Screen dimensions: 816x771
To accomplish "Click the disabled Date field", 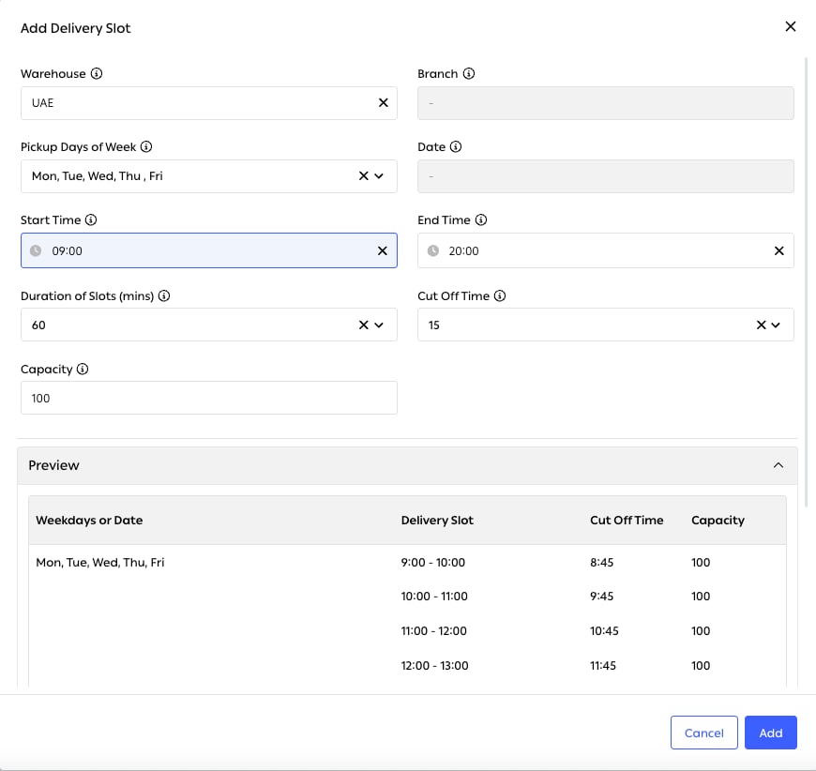I will pyautogui.click(x=606, y=176).
